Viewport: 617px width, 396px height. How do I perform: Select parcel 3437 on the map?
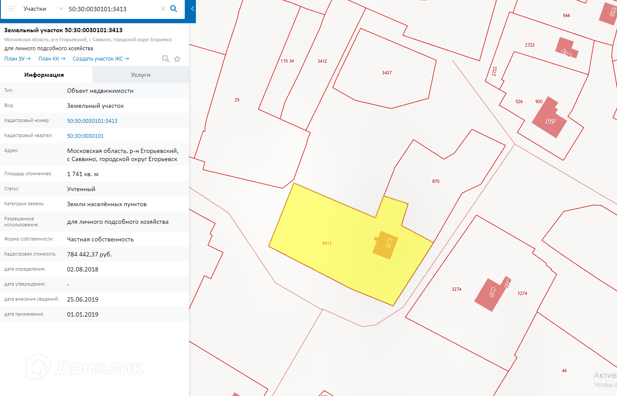pos(387,73)
